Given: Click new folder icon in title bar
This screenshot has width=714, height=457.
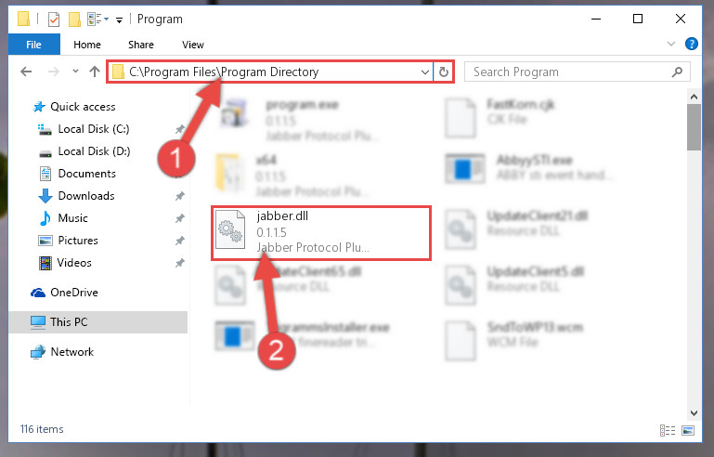Looking at the screenshot, I should tap(74, 20).
